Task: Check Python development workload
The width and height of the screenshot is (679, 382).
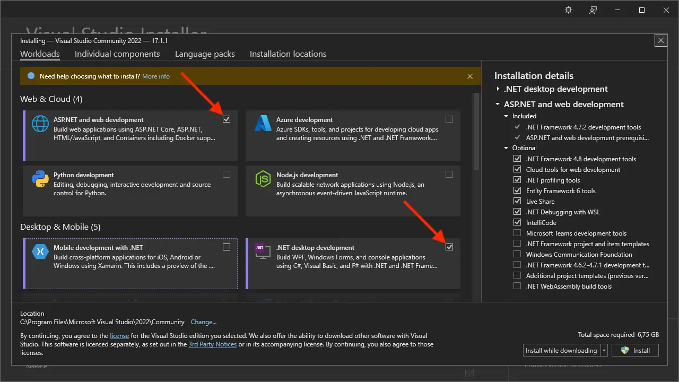Action: click(x=227, y=175)
